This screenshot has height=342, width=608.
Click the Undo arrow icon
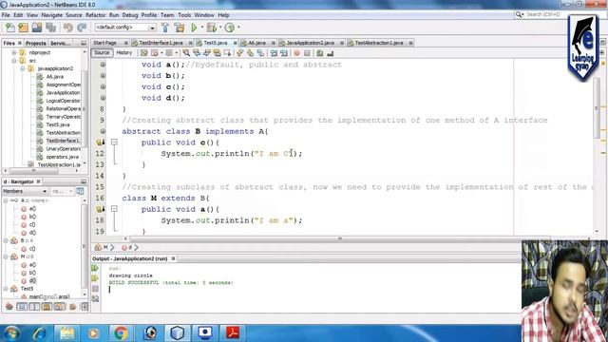pyautogui.click(x=68, y=28)
